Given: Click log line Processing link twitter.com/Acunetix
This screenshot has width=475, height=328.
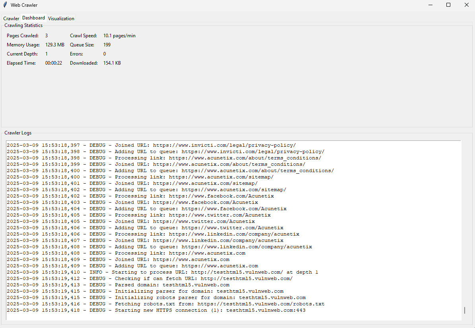Looking at the screenshot, I should click(138, 215).
